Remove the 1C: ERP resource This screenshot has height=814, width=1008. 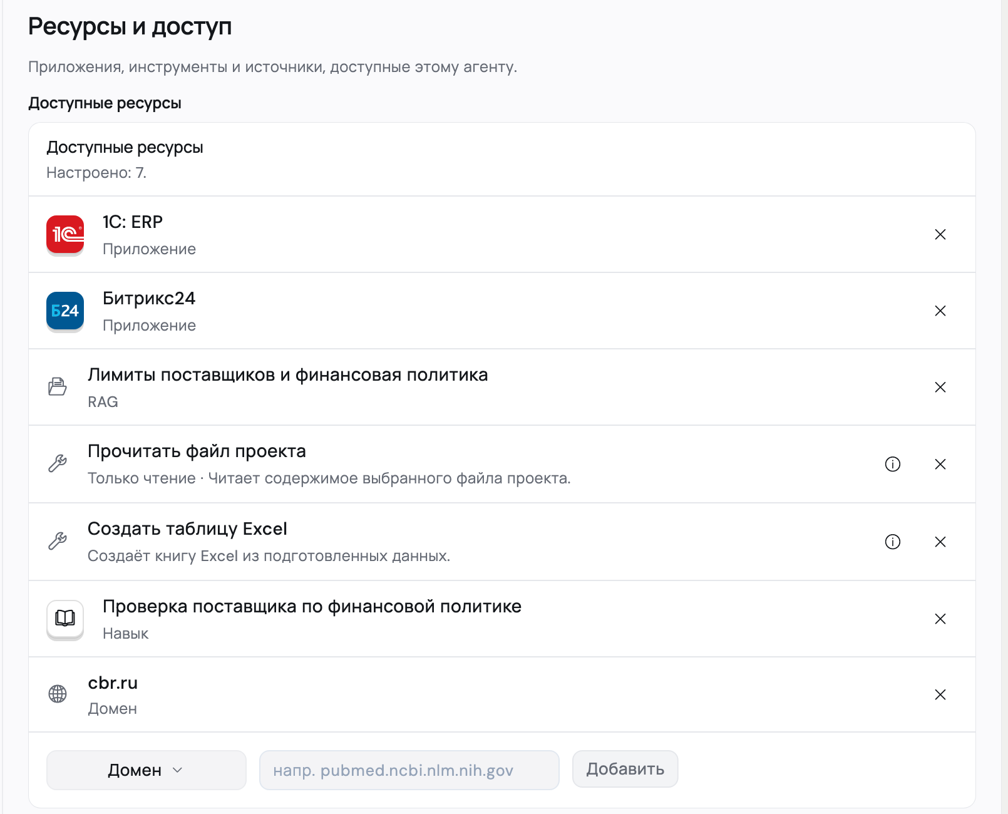(940, 235)
